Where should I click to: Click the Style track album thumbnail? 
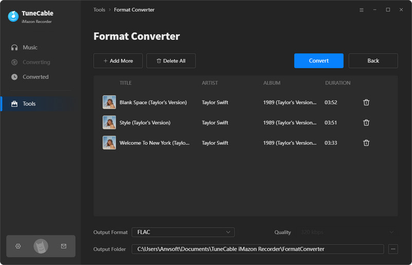pos(109,122)
